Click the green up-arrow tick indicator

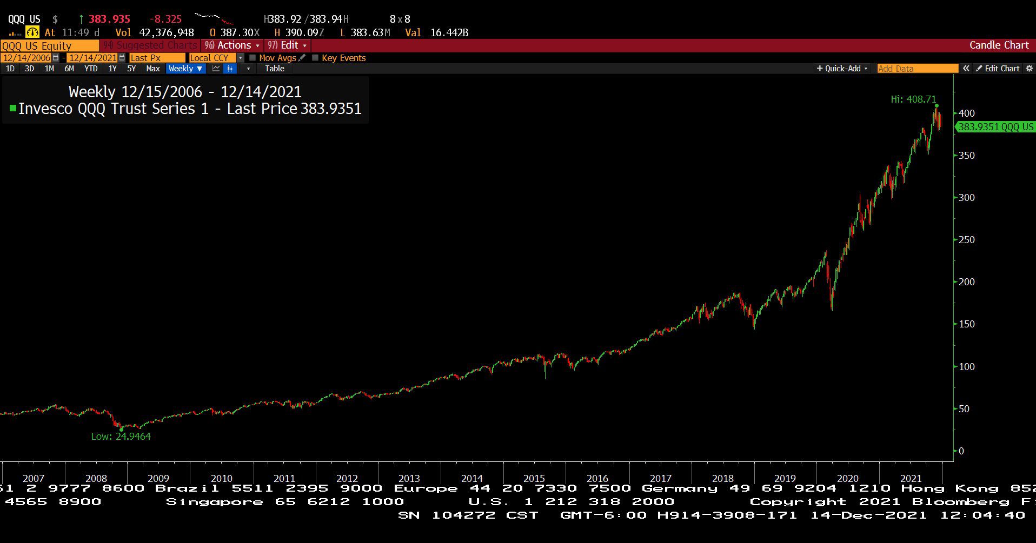click(x=81, y=19)
